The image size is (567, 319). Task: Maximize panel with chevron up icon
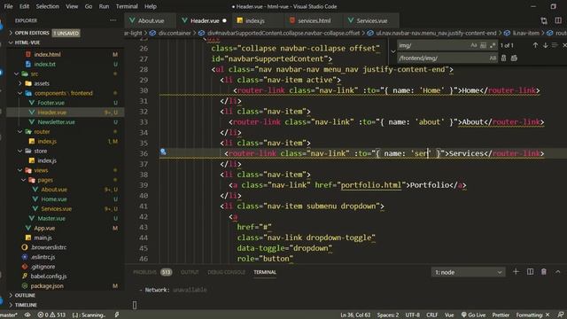pos(557,272)
